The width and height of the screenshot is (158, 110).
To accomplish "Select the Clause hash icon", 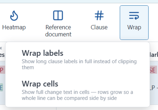I will coord(99,15).
